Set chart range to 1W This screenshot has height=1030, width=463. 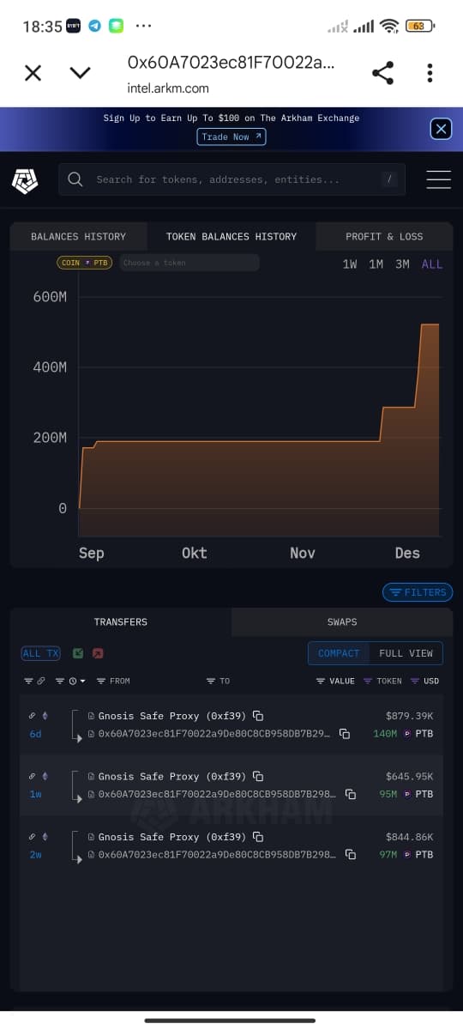[x=350, y=264]
